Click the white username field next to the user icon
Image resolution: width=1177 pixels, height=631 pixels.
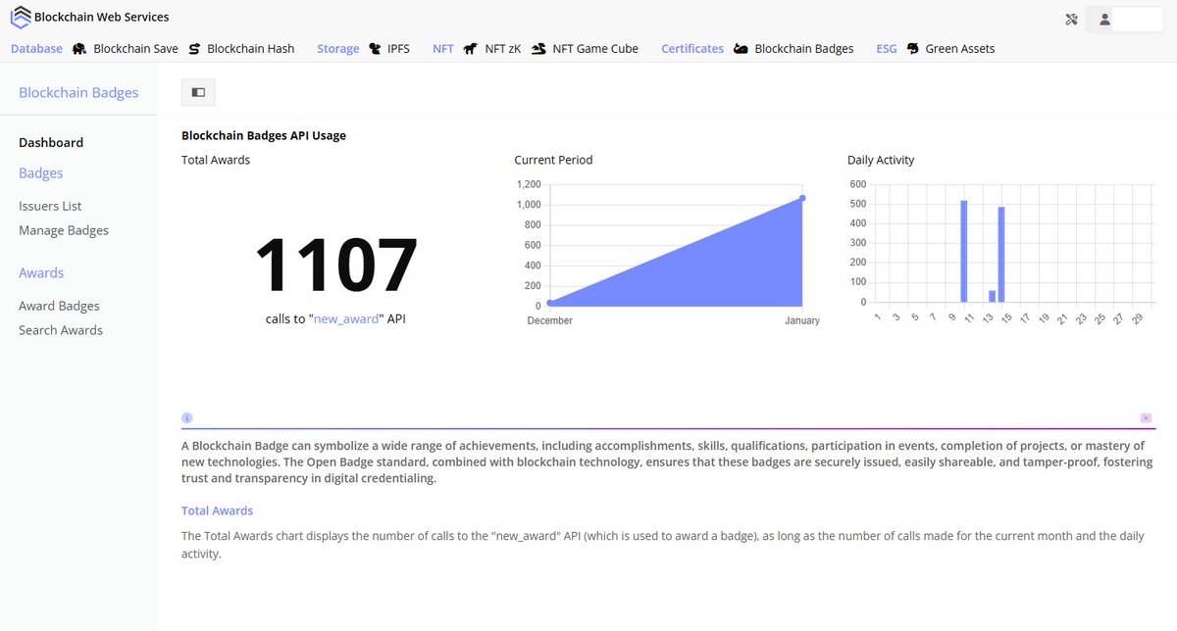[x=1140, y=20]
